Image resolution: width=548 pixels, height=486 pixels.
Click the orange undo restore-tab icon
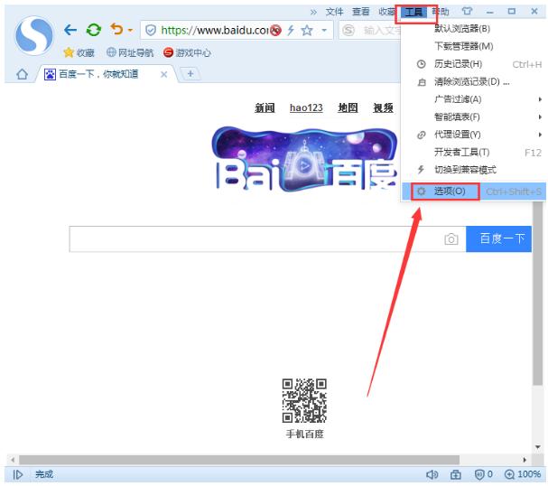pyautogui.click(x=116, y=30)
